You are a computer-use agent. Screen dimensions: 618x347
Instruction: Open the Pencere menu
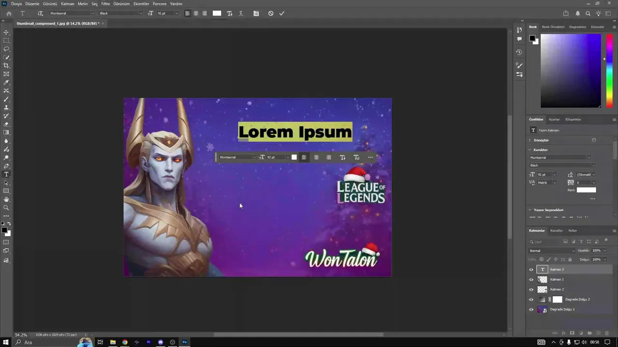(159, 4)
